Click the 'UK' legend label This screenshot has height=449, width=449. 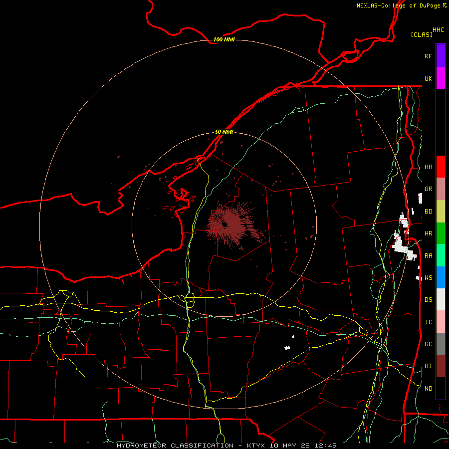pyautogui.click(x=428, y=78)
